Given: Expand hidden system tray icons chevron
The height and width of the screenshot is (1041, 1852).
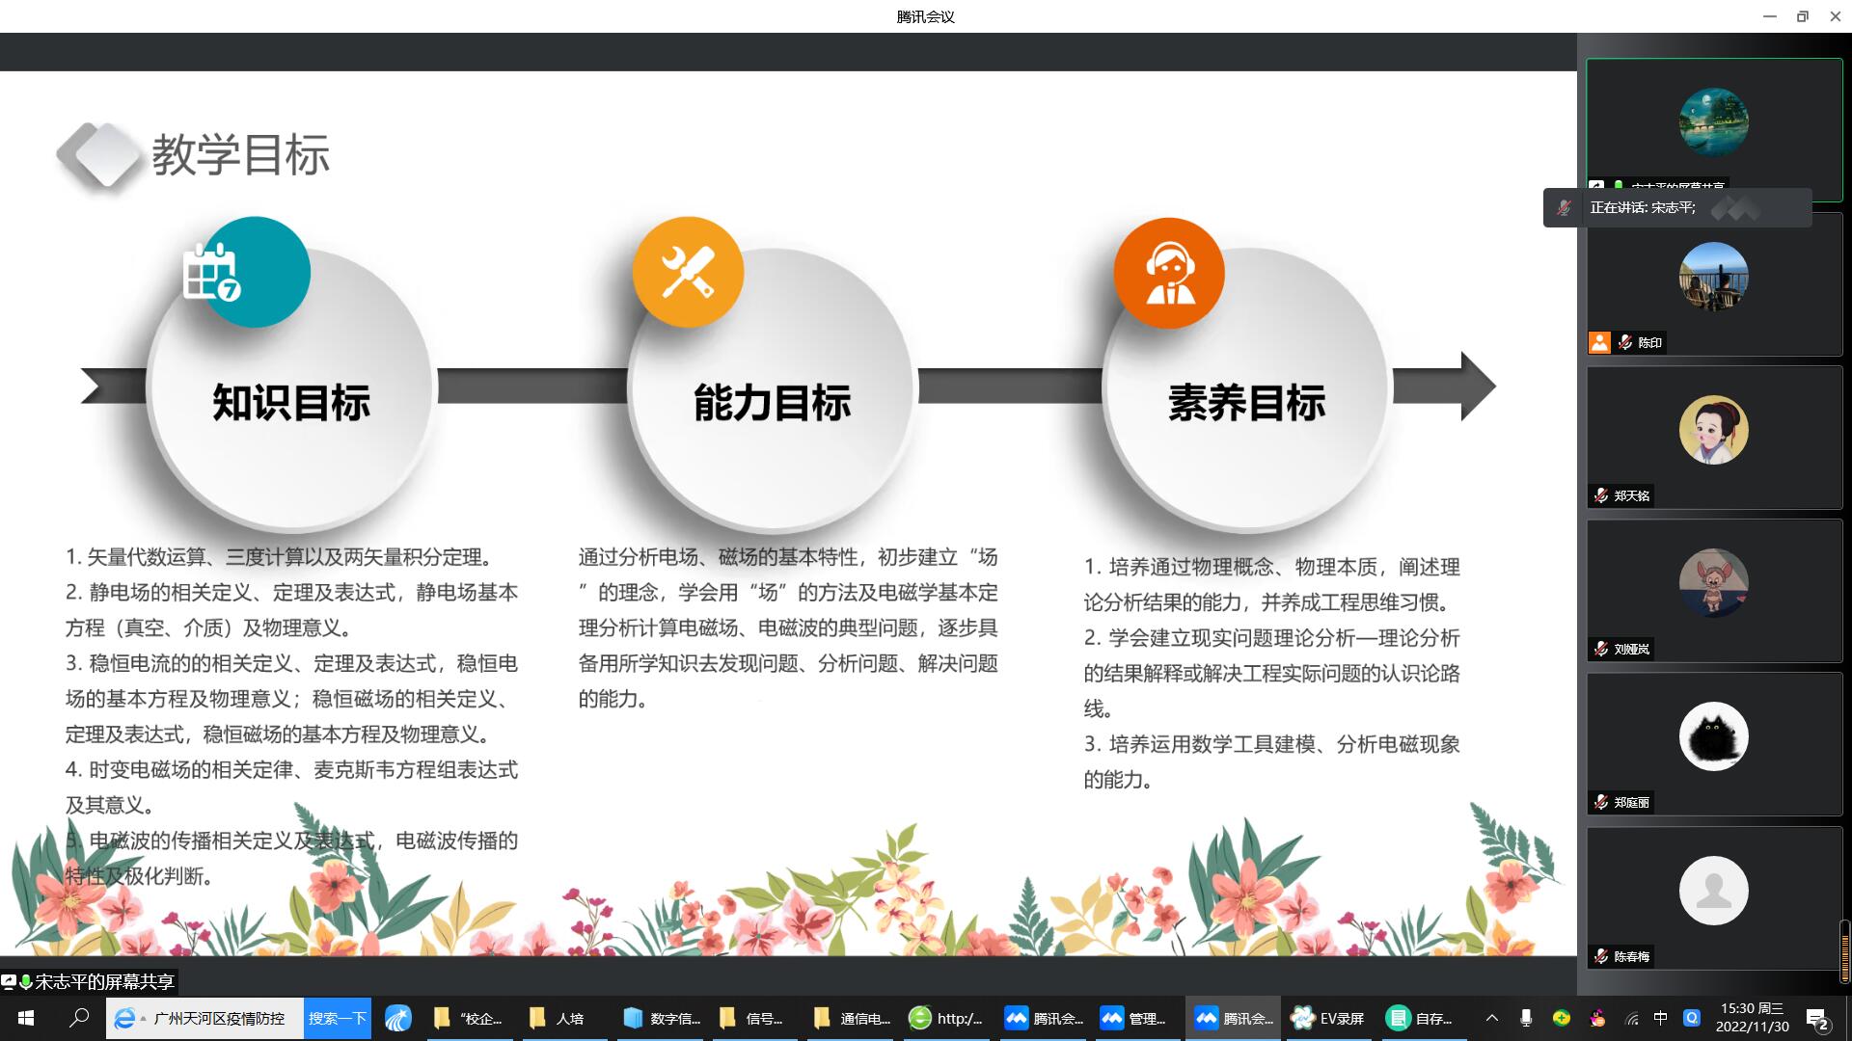Looking at the screenshot, I should 1491,1018.
